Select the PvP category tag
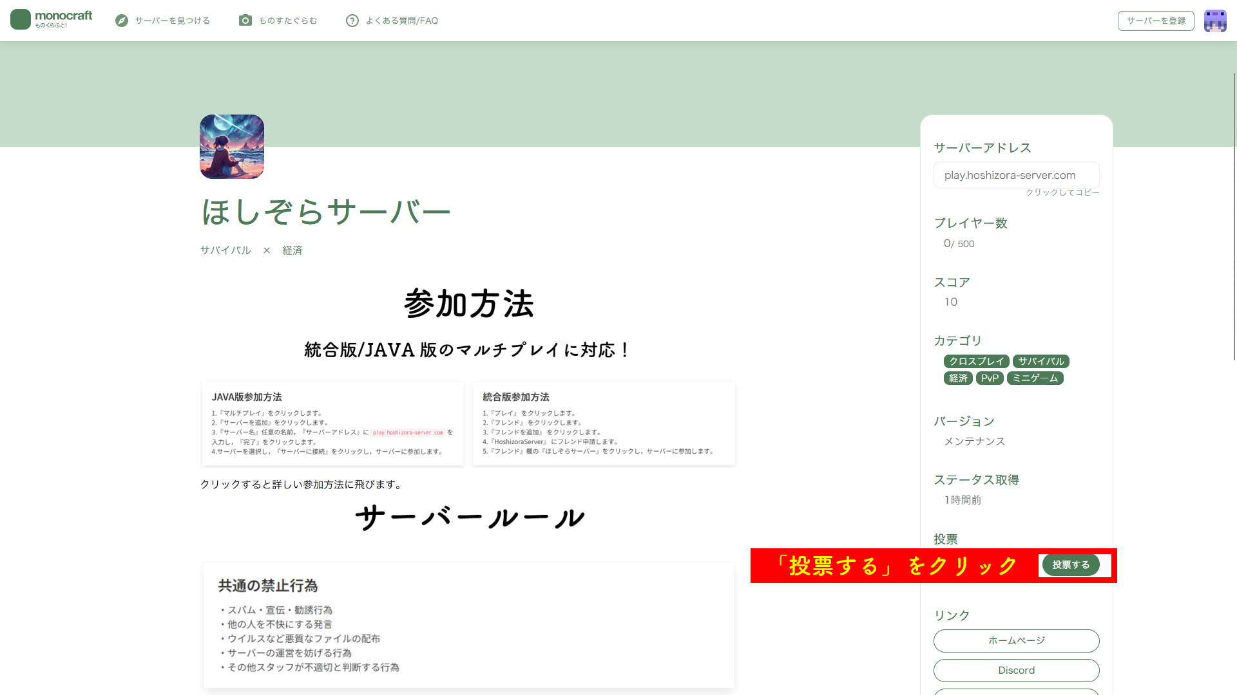 pos(990,378)
